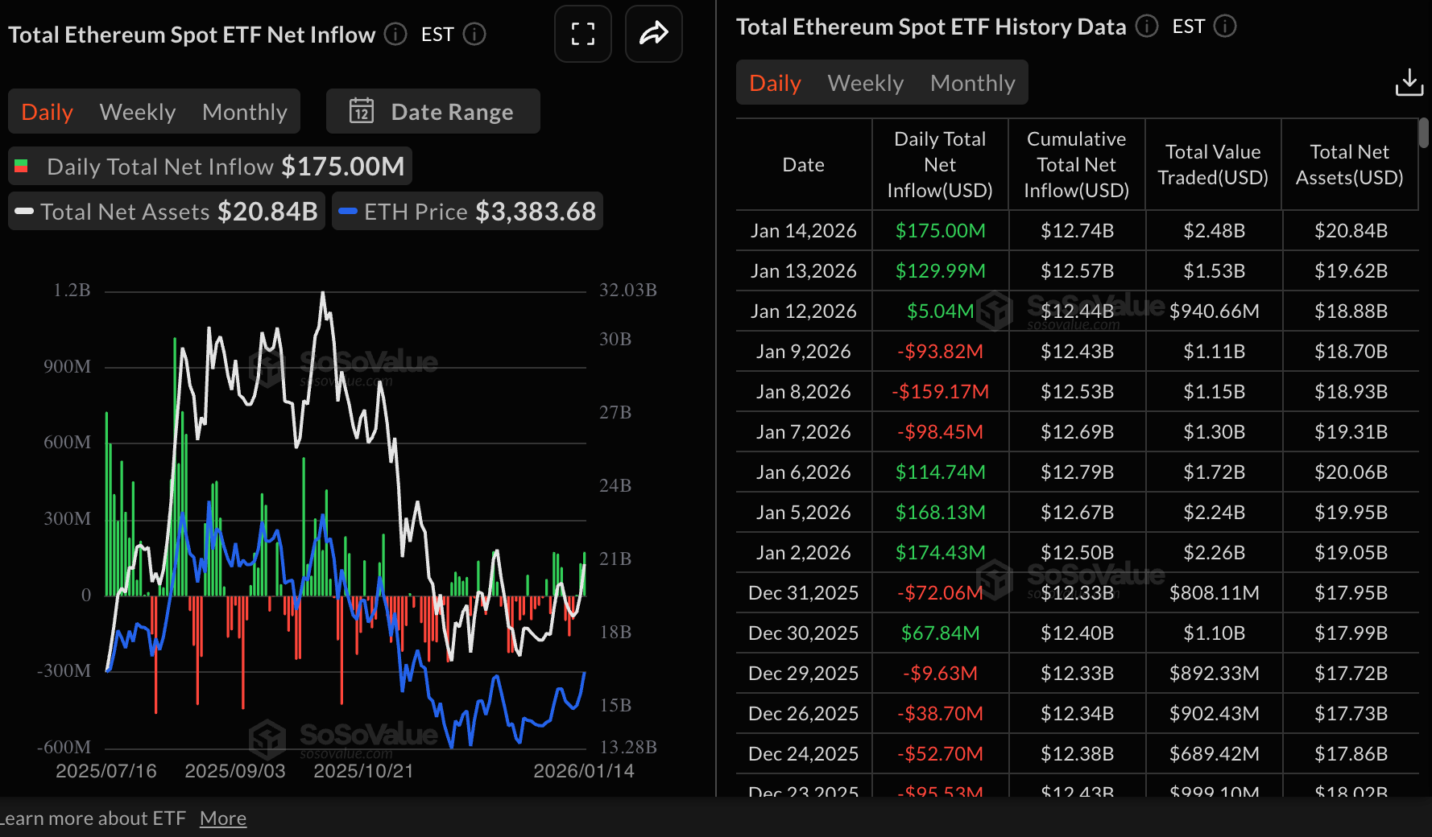Click the Learn more about ETF text
The height and width of the screenshot is (837, 1432).
93,818
